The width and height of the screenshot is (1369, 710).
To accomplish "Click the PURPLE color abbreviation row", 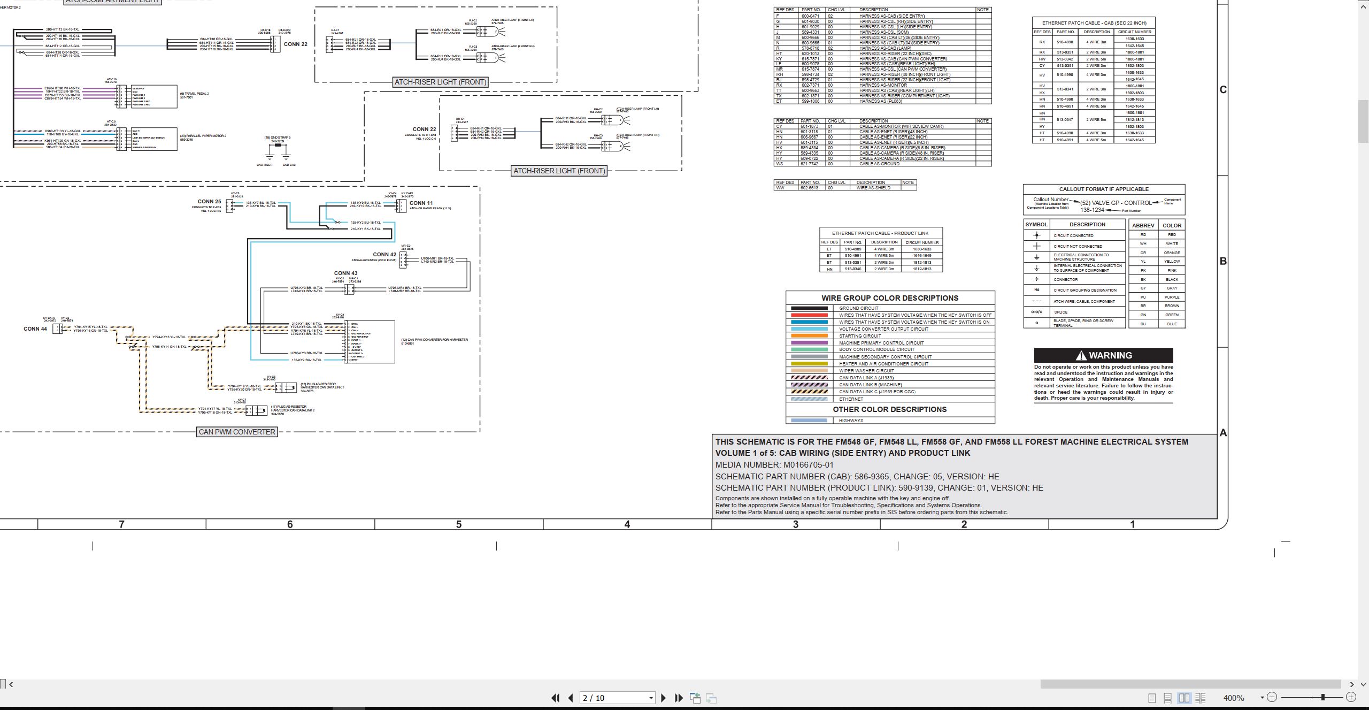I will coord(1157,297).
